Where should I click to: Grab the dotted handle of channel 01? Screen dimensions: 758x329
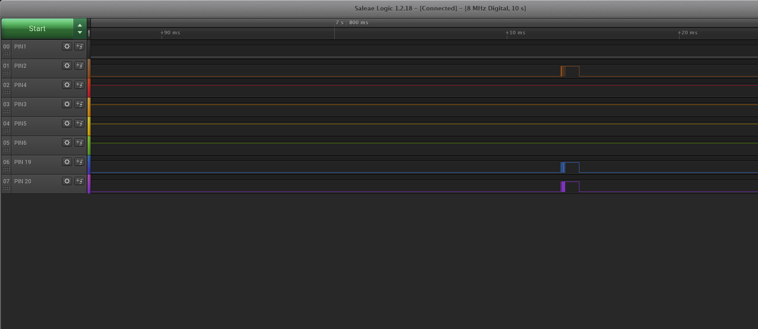6,73
